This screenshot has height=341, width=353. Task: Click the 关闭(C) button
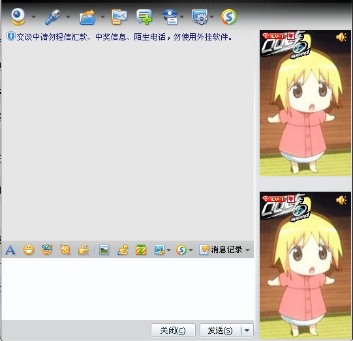[x=173, y=330]
